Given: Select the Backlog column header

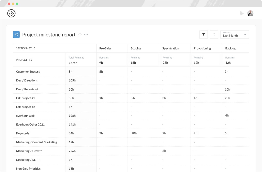Looking at the screenshot, I should 230,48.
